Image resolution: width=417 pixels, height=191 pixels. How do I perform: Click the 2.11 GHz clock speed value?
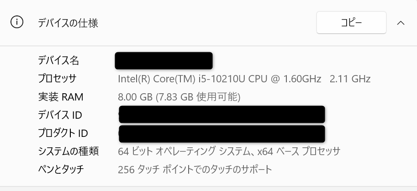point(350,79)
